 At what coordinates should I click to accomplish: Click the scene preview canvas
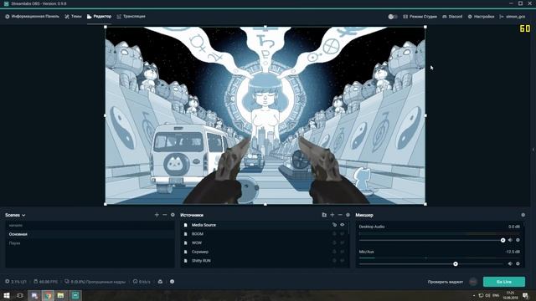(x=265, y=115)
